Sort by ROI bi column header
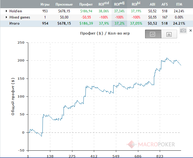The image size is (193, 158). click(x=136, y=4)
